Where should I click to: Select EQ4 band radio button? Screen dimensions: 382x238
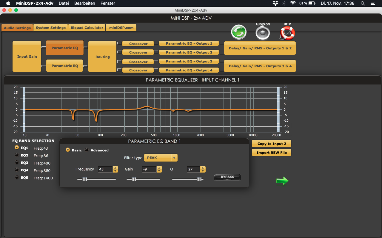17,170
